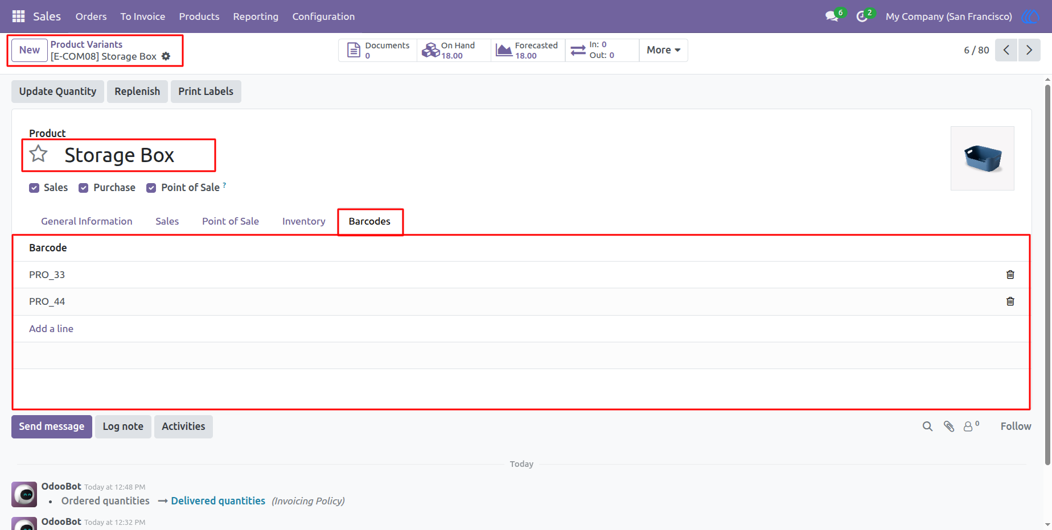Expand the More dropdown
1052x530 pixels.
(663, 50)
